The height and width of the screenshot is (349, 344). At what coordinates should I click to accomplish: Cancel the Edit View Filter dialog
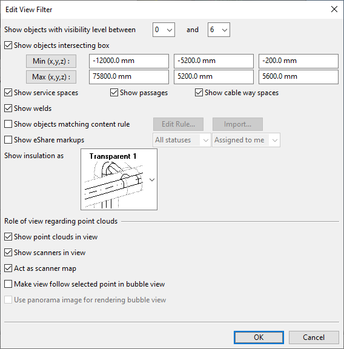point(314,337)
